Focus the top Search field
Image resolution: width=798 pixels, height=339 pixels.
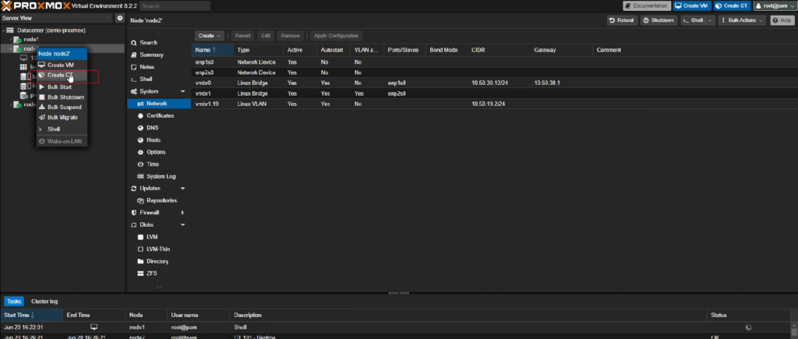(175, 6)
